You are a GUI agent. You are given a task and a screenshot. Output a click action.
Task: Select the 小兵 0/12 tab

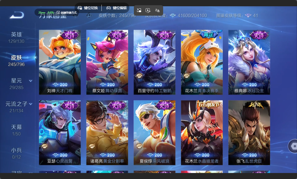point(16,153)
